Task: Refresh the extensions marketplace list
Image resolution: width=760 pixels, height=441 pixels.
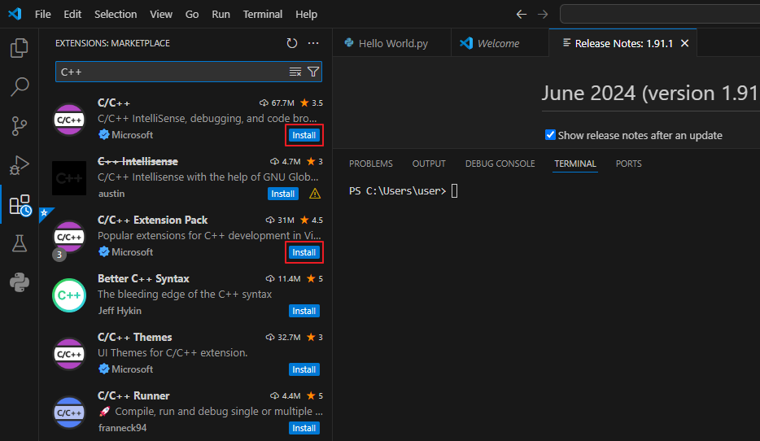Action: tap(292, 43)
